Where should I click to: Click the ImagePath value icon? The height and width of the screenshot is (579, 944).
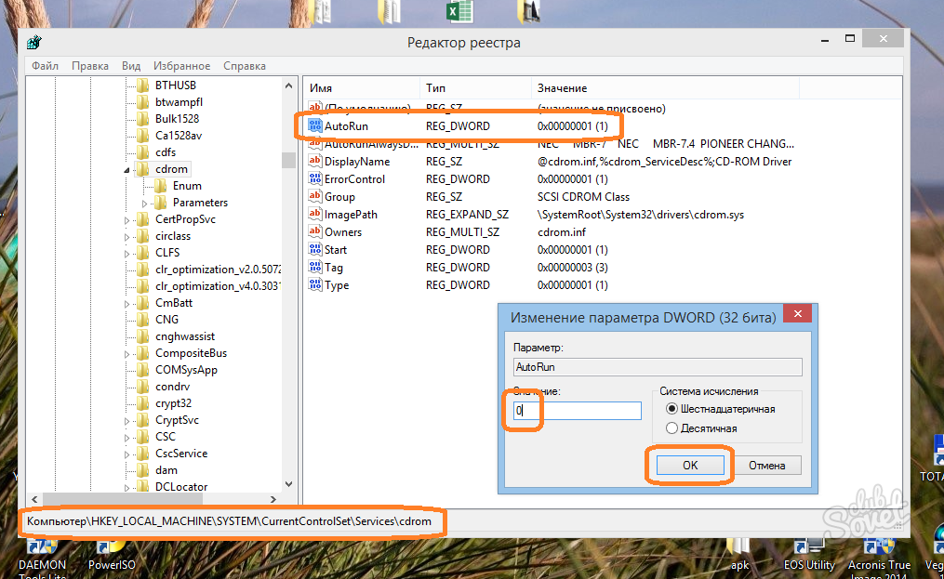[315, 215]
